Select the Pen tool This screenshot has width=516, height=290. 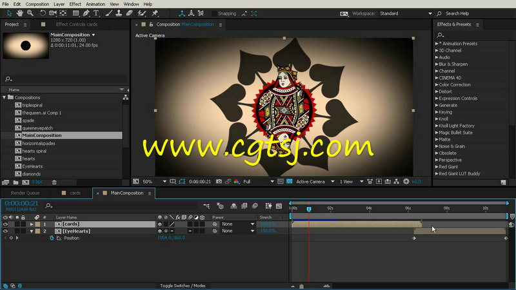86,13
